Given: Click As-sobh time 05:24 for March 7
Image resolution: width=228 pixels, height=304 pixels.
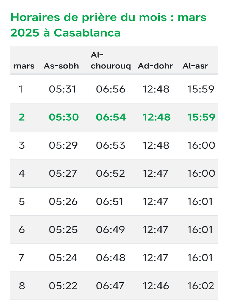Looking at the screenshot, I should [63, 258].
